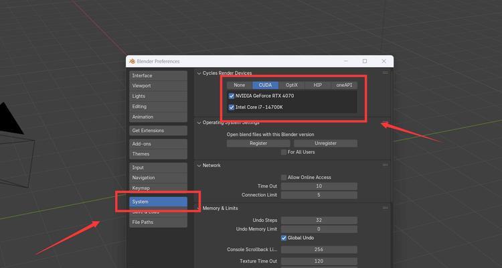502x268 pixels.
Task: Open the Input preferences section
Action: 158,167
